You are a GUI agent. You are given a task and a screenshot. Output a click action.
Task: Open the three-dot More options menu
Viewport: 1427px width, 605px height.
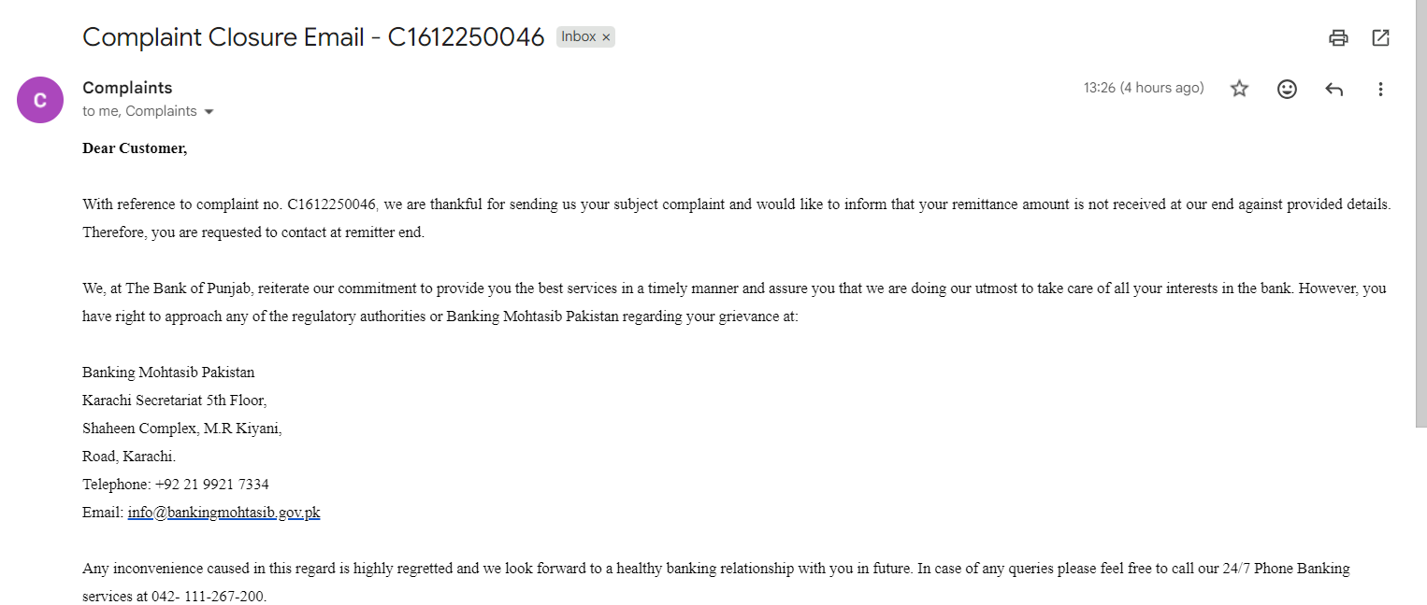(1380, 89)
